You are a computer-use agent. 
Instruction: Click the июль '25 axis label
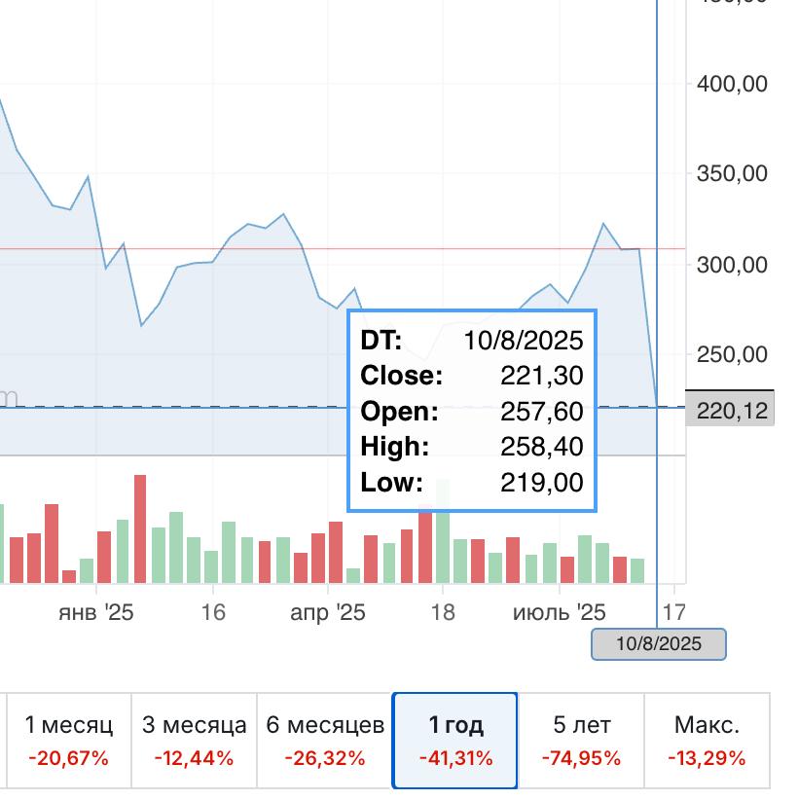pos(559,612)
